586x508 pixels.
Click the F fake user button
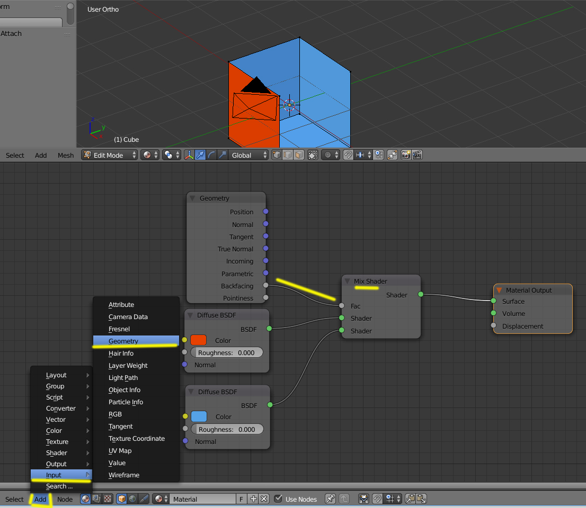[242, 499]
